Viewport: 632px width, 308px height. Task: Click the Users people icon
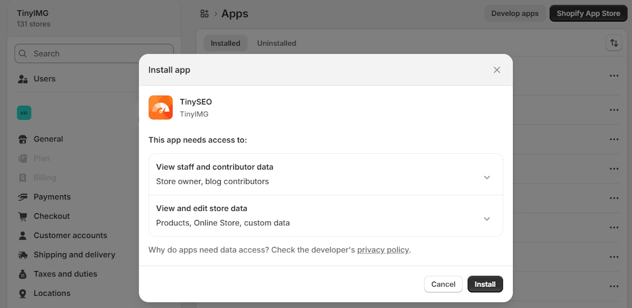pyautogui.click(x=23, y=79)
